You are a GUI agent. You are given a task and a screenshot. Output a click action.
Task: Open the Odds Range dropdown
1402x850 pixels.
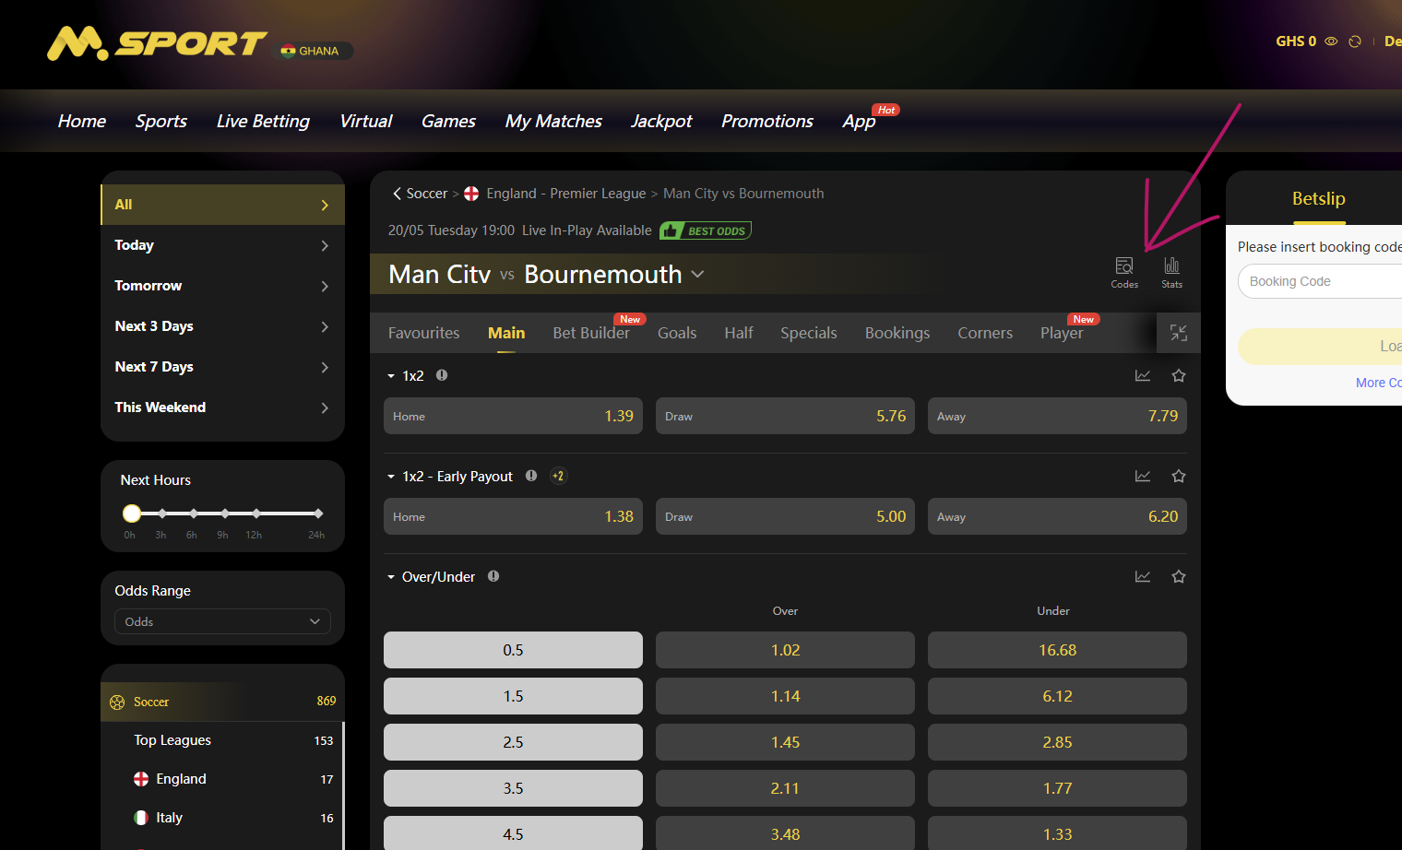click(x=222, y=621)
